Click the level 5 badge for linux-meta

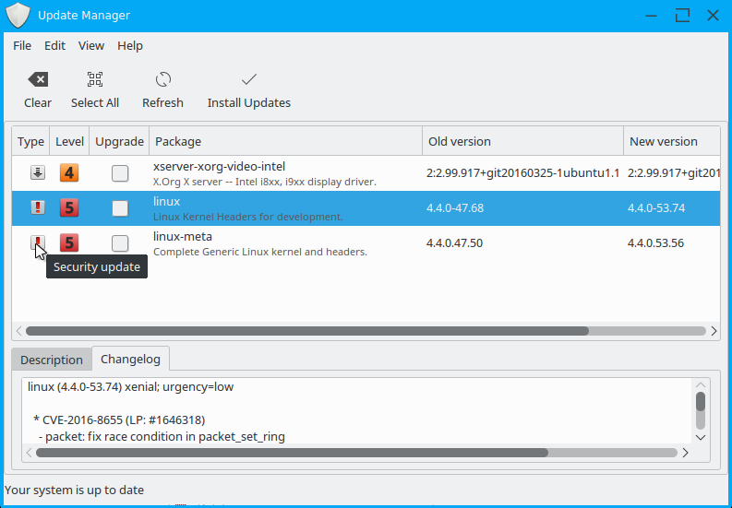69,243
